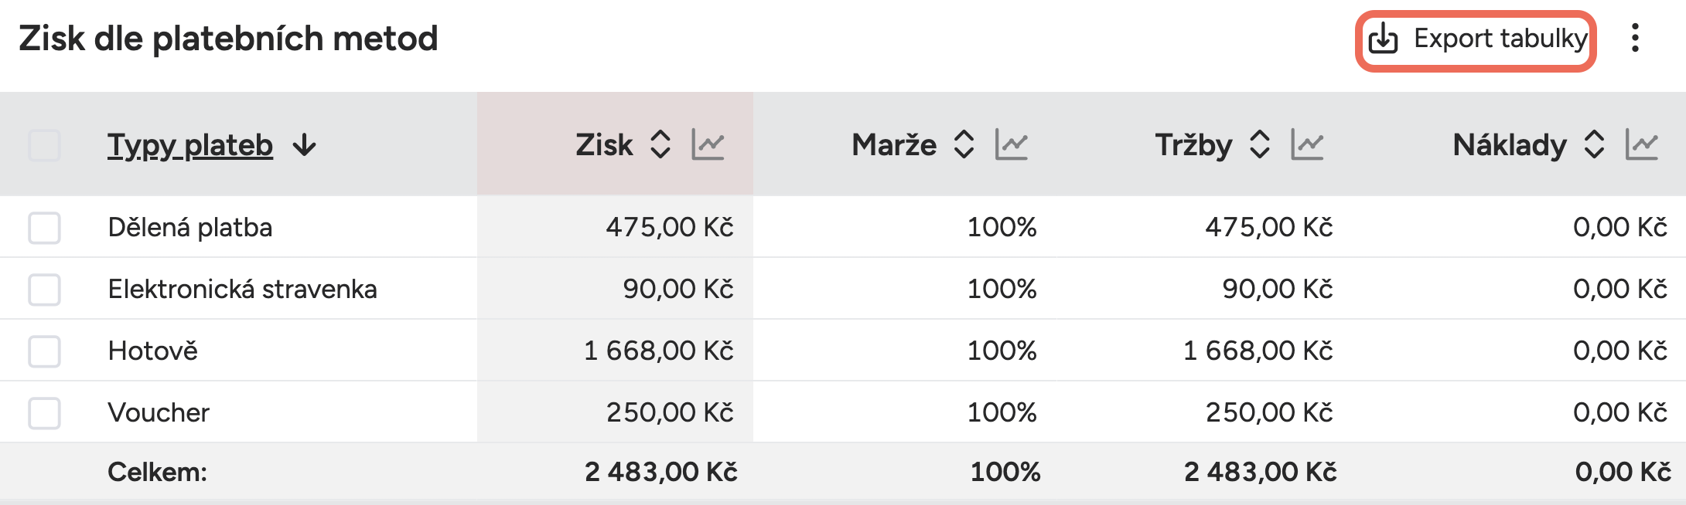Sort by Zisk using its sort arrows
Viewport: 1686px width, 505px height.
coord(660,144)
